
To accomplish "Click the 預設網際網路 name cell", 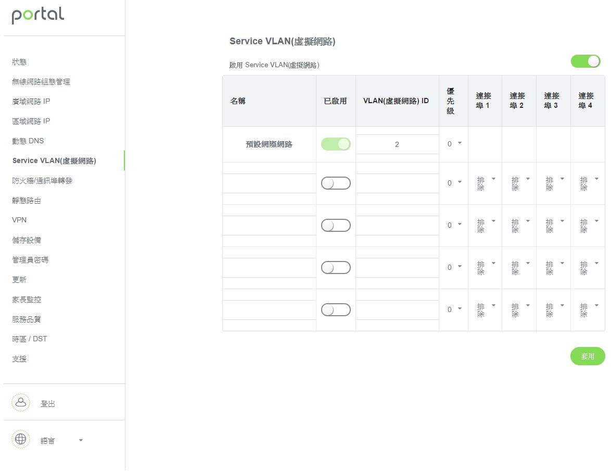I will pos(269,144).
